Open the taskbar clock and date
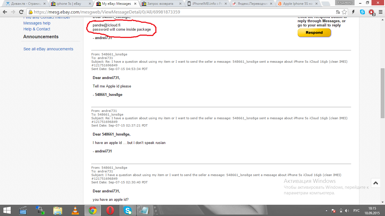Screen dimensions: 385x216 372,210
